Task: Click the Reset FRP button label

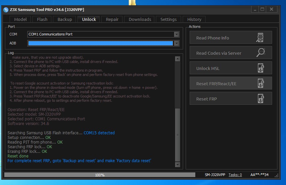Action: click(x=207, y=99)
